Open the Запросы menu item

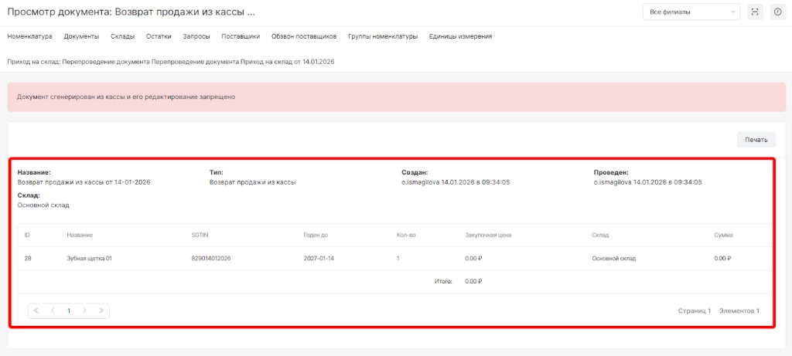pos(196,36)
